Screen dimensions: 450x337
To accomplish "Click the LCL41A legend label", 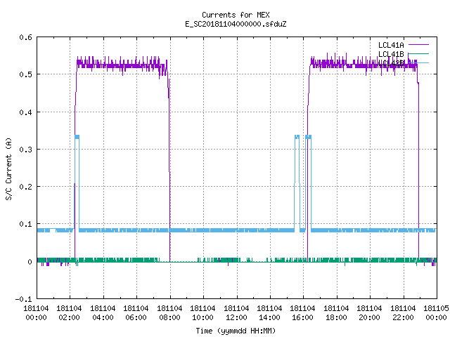I will pos(391,45).
